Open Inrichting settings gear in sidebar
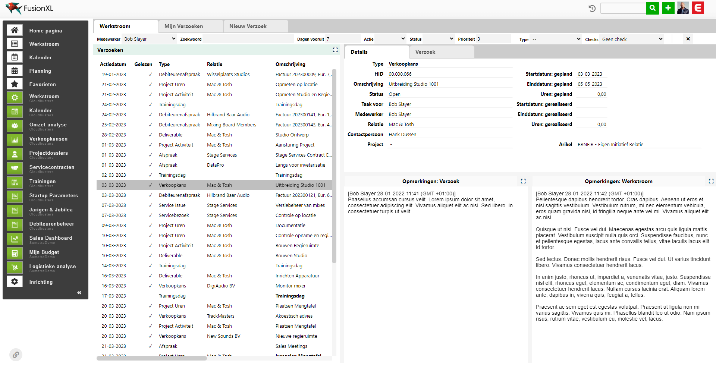The image size is (716, 365). point(15,282)
